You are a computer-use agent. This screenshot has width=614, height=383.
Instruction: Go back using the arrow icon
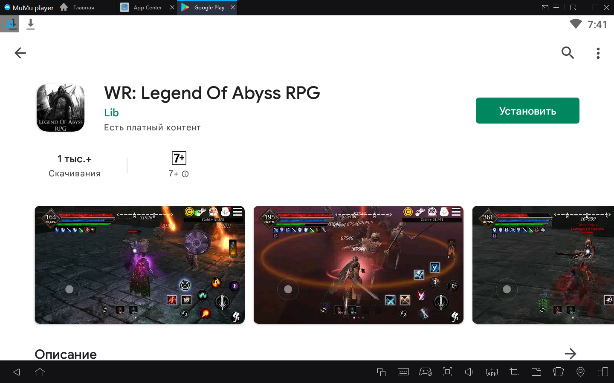(20, 53)
